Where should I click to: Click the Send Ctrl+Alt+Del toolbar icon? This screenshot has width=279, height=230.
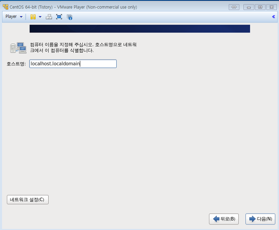click(49, 17)
